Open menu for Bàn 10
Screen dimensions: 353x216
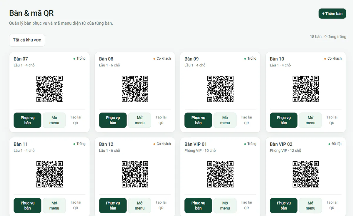(x=310, y=120)
